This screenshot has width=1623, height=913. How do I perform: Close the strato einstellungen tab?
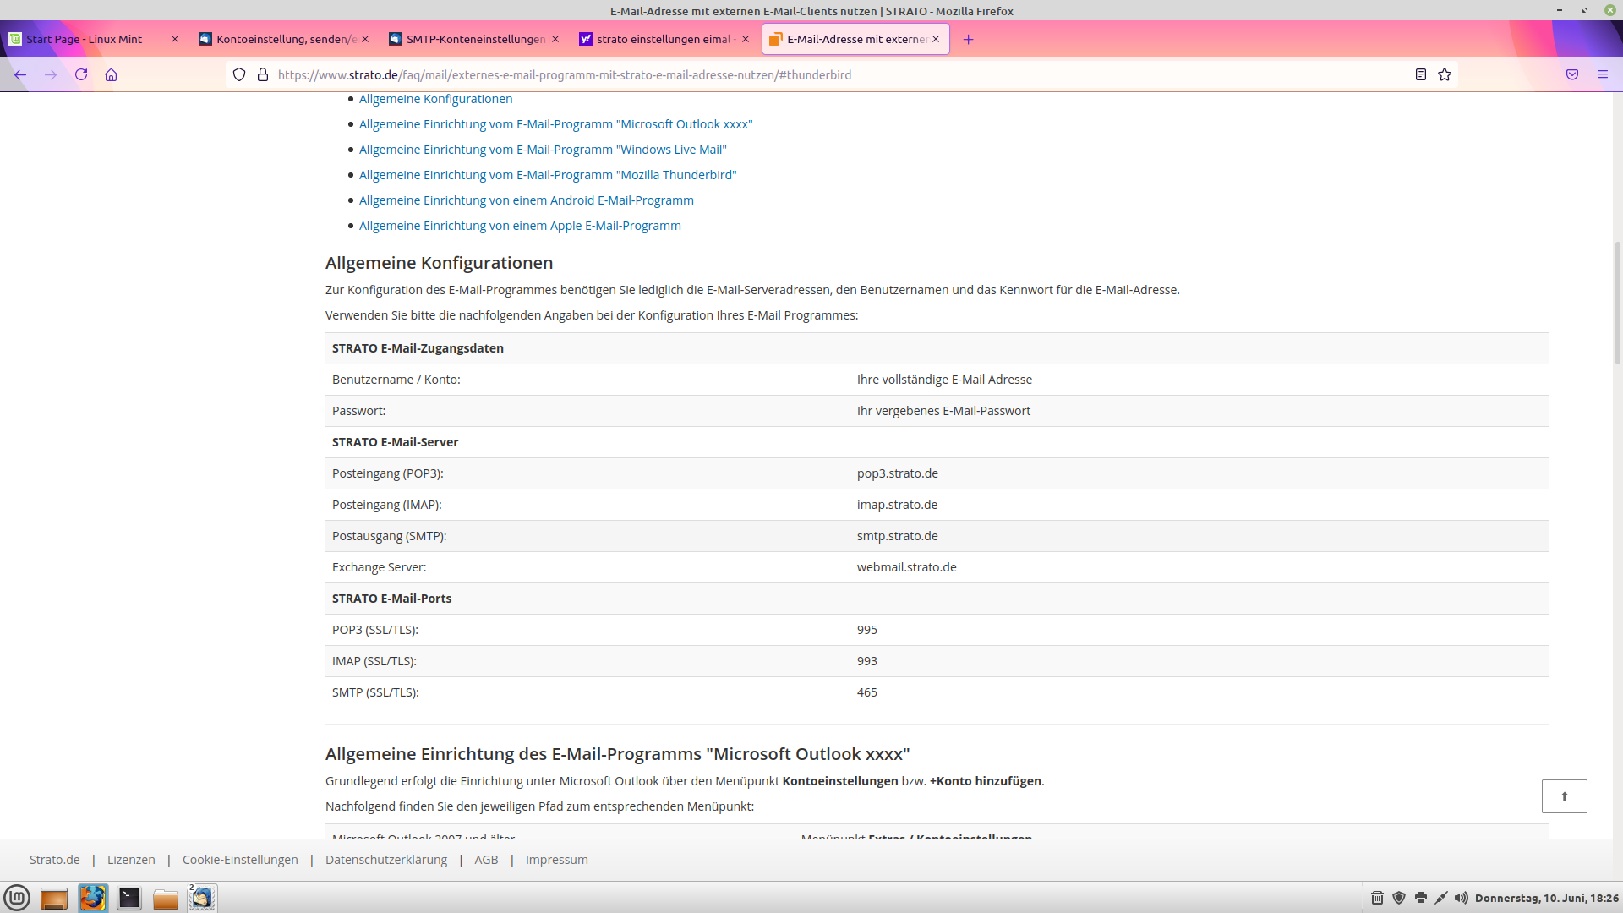pos(746,39)
